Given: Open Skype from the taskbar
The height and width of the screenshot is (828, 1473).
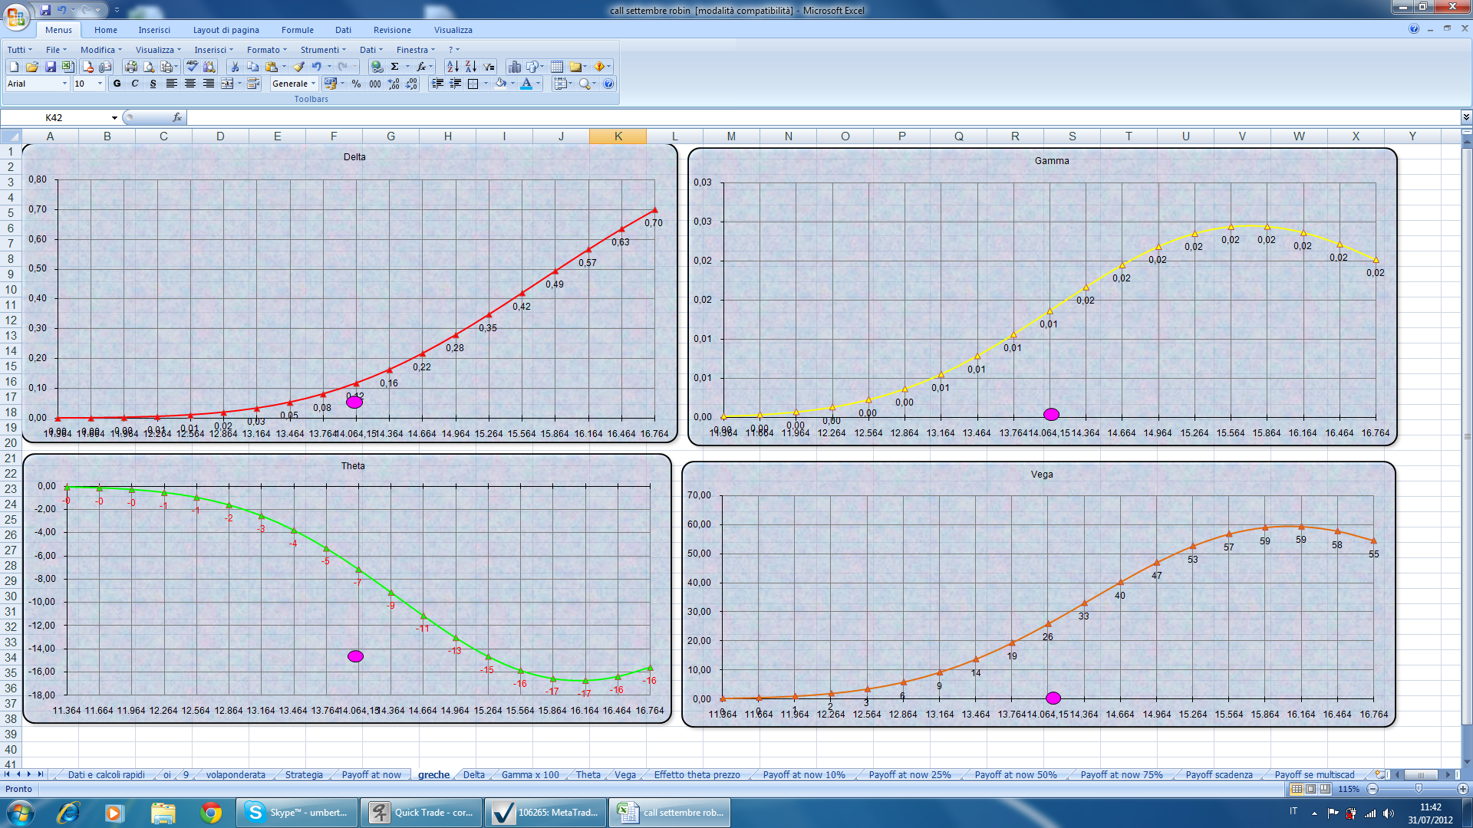Looking at the screenshot, I should tap(298, 813).
